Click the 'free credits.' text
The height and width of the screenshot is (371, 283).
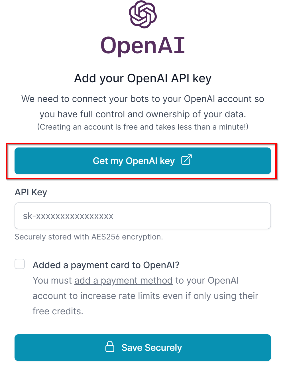[58, 311]
